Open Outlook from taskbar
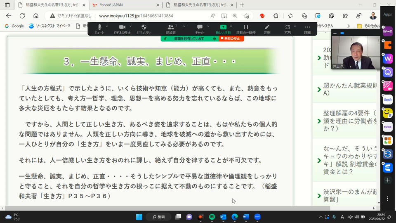This screenshot has width=396, height=223. click(x=223, y=217)
